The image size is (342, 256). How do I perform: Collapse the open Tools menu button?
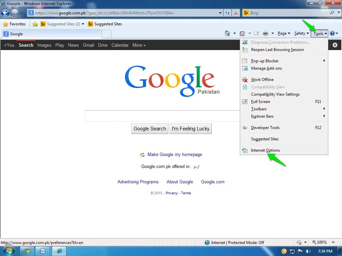320,34
